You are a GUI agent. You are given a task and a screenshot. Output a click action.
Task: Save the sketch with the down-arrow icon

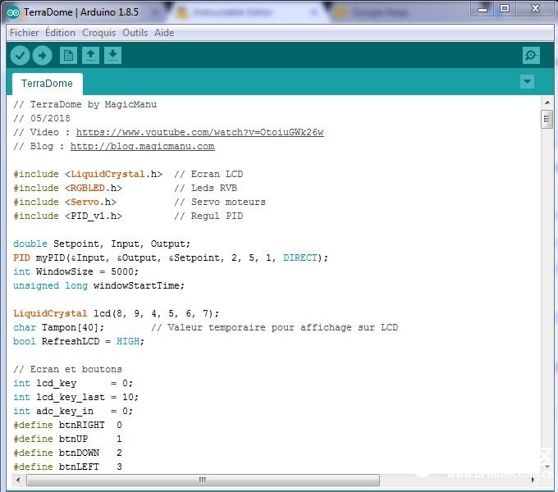coord(112,56)
